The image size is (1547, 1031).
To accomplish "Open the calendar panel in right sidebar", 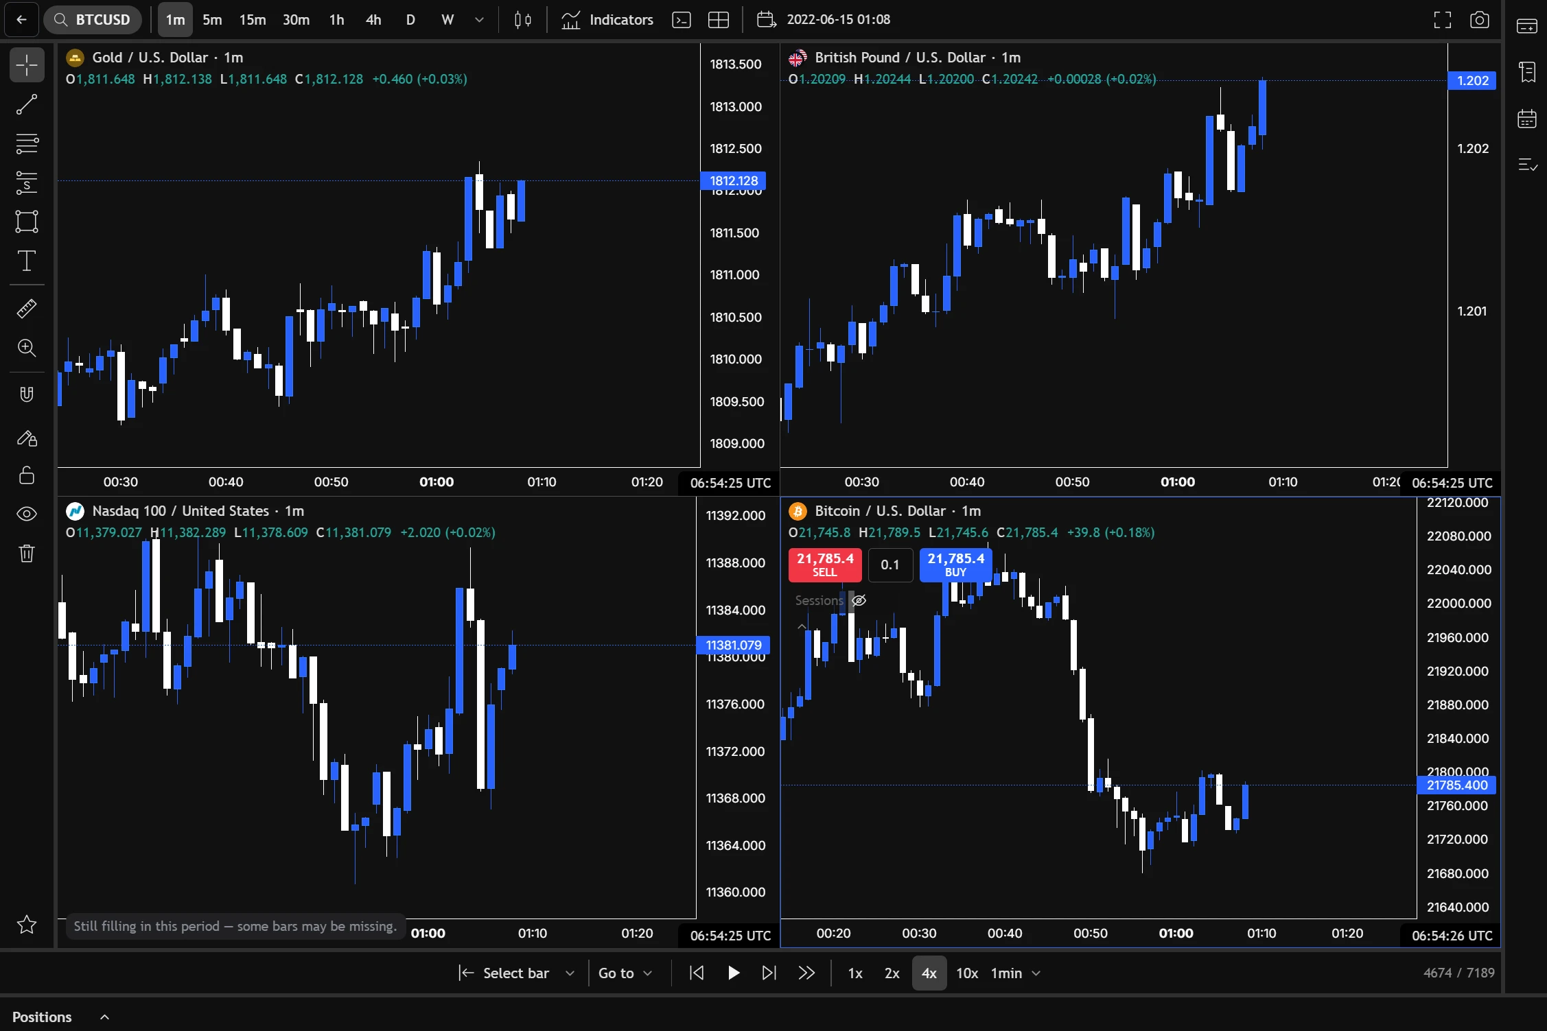I will pyautogui.click(x=1527, y=118).
